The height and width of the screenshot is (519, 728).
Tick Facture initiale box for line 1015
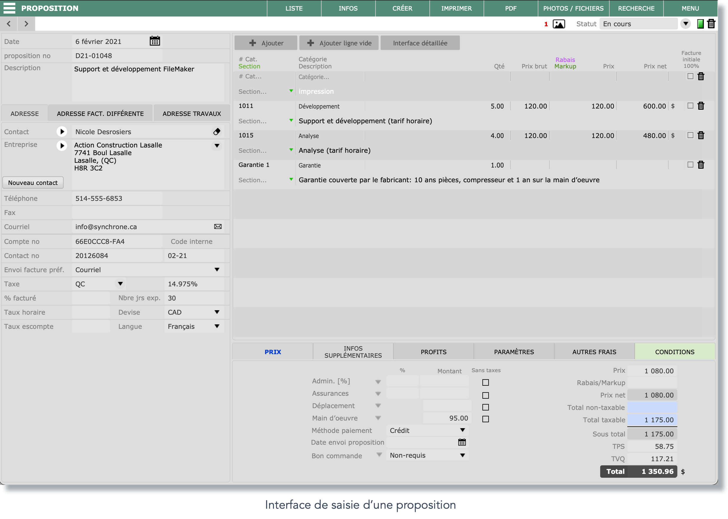click(x=690, y=135)
